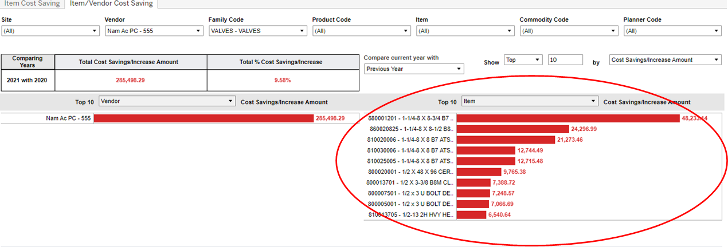The image size is (728, 247).
Task: Open the Product Code filter dropdown
Action: click(362, 31)
